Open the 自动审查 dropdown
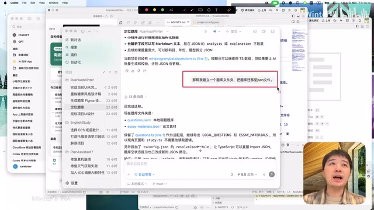The width and height of the screenshot is (374, 210). point(144,174)
